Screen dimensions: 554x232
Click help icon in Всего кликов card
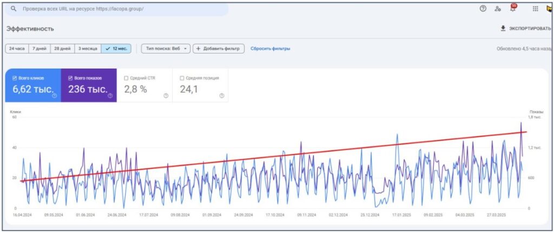(x=54, y=96)
